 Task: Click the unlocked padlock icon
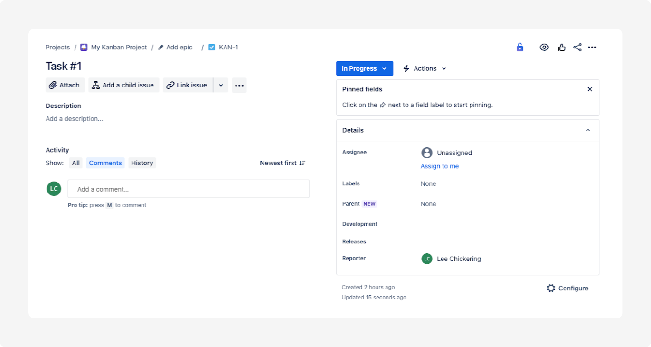coord(519,47)
